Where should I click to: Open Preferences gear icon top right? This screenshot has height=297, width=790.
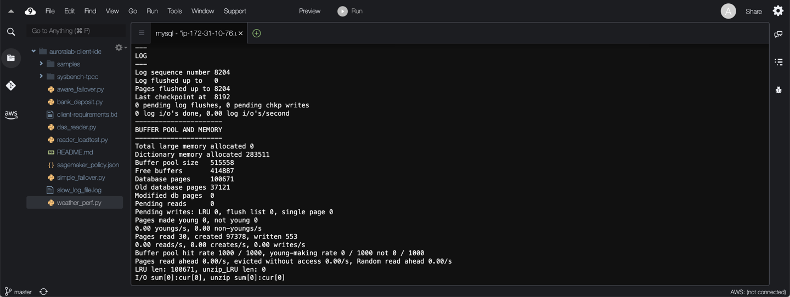[778, 11]
